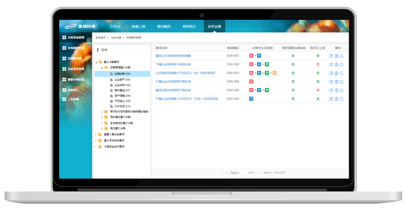Click the edit icon for row D04-004

click(331, 82)
